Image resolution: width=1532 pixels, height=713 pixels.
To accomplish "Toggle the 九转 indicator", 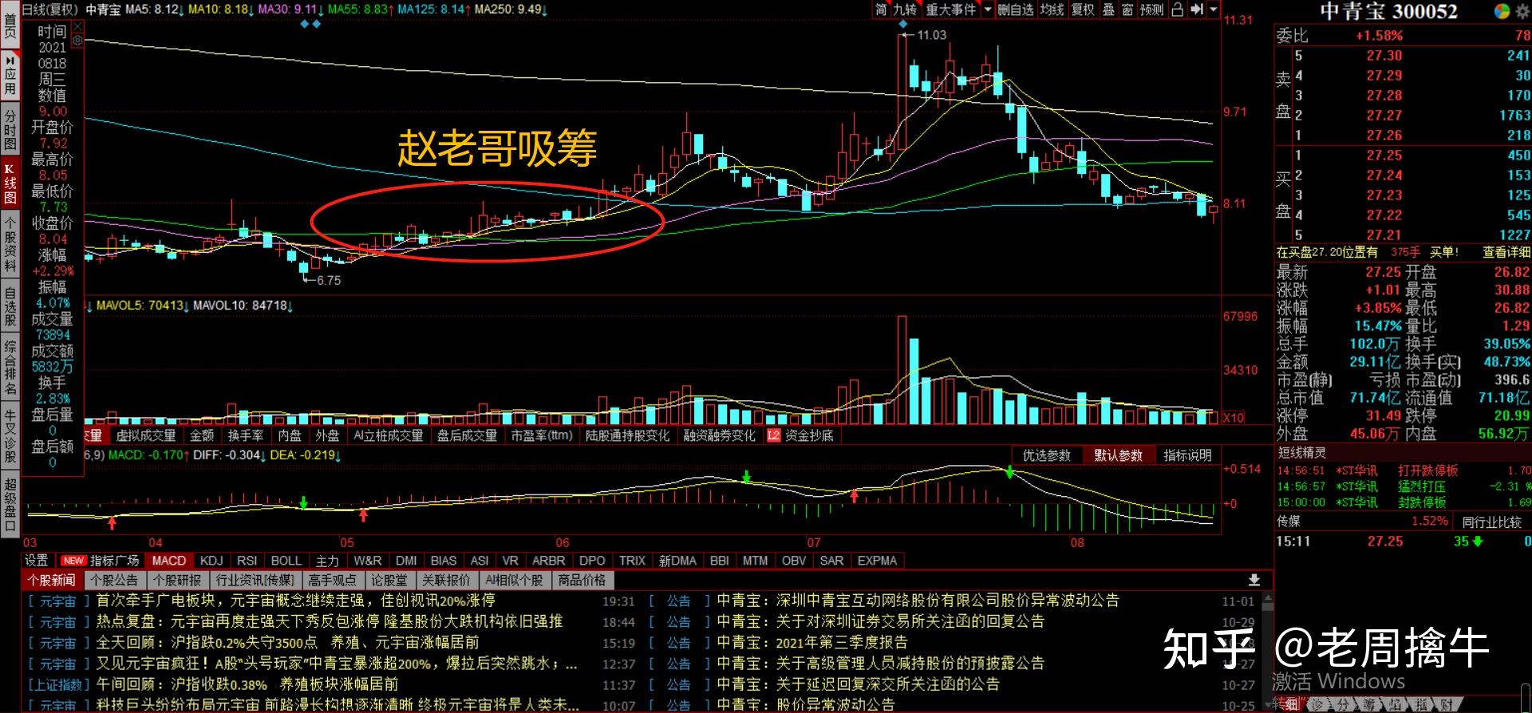I will [905, 10].
